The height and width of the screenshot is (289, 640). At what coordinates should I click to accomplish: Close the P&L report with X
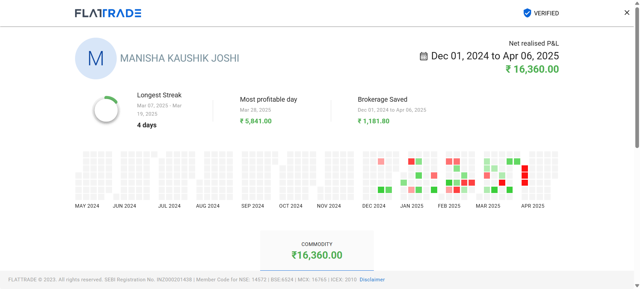coord(627,13)
